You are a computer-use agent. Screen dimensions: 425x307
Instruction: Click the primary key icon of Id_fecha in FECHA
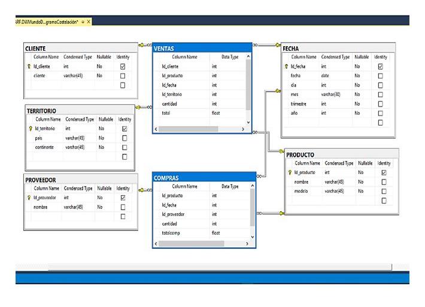click(x=286, y=66)
